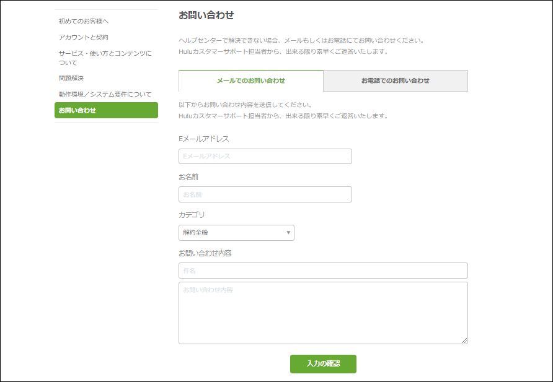Go to アカウントと契約 in sidebar
The height and width of the screenshot is (382, 553).
click(84, 37)
